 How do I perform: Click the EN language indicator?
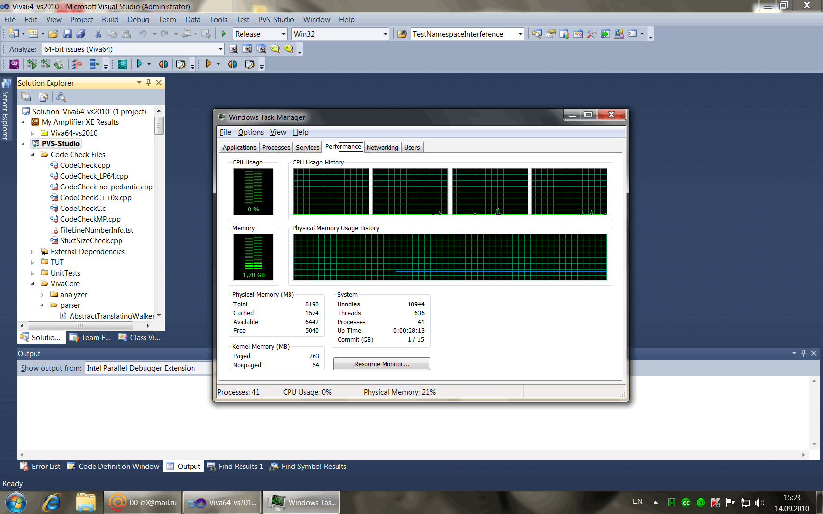pyautogui.click(x=637, y=502)
